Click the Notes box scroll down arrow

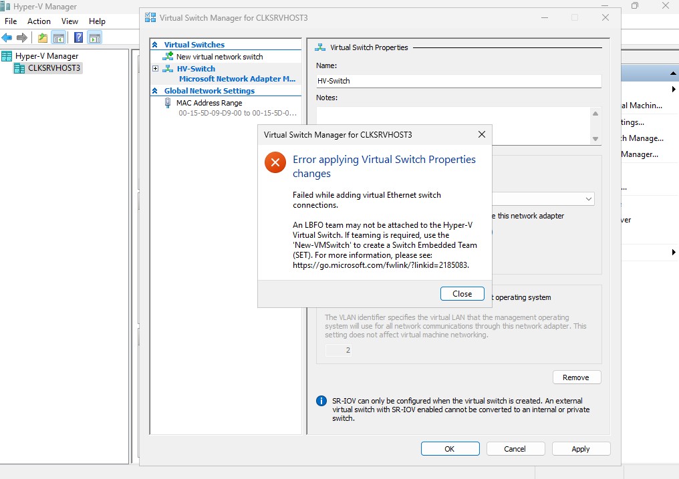[x=595, y=138]
